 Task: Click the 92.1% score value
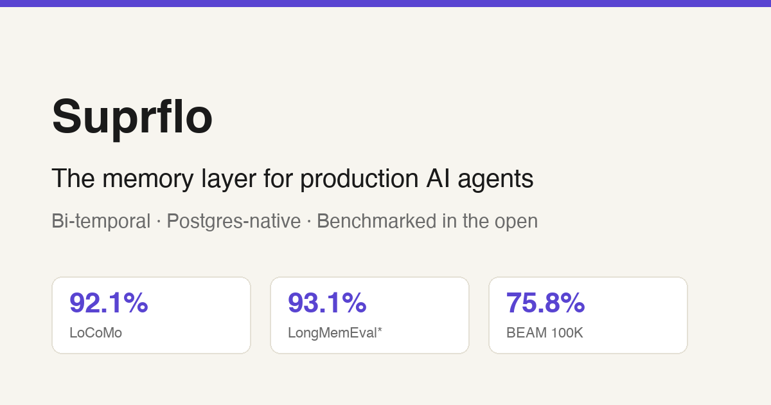(109, 303)
